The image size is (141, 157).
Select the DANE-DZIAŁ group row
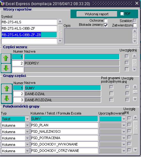63,94
